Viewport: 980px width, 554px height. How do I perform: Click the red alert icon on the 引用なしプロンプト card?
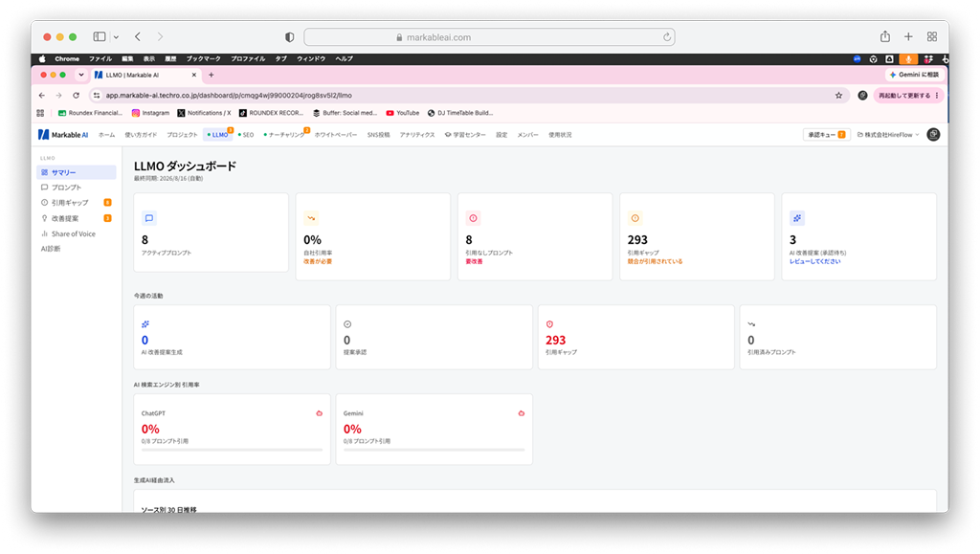[473, 218]
